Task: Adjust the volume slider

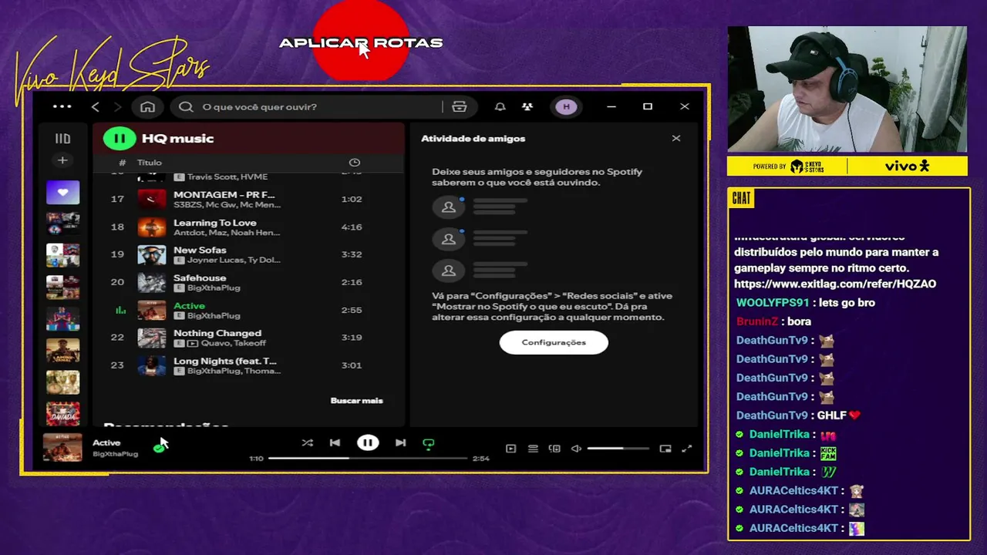Action: tap(618, 449)
